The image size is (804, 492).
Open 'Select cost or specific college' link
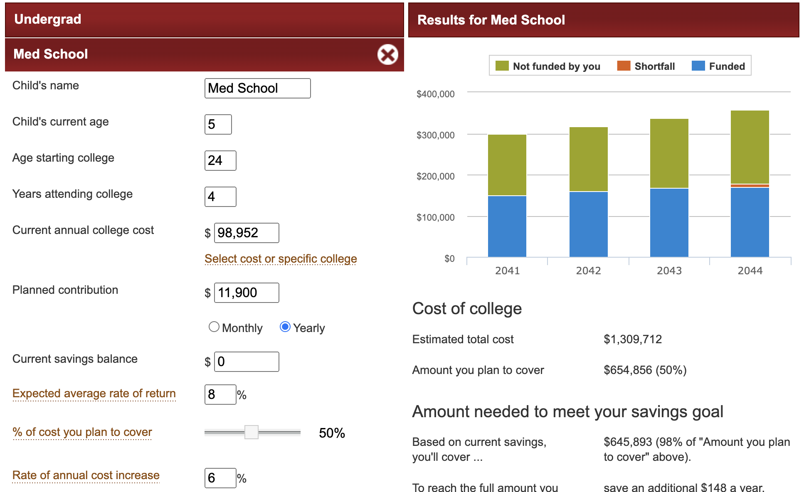point(281,258)
